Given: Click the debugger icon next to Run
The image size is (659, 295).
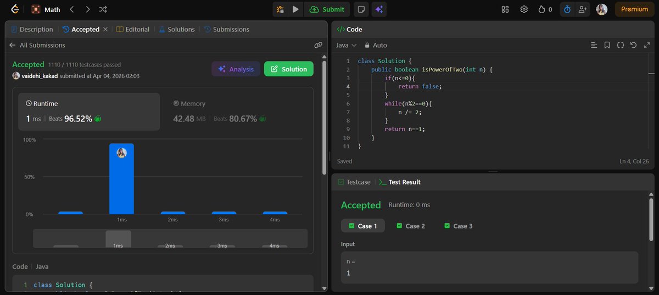Looking at the screenshot, I should point(281,9).
